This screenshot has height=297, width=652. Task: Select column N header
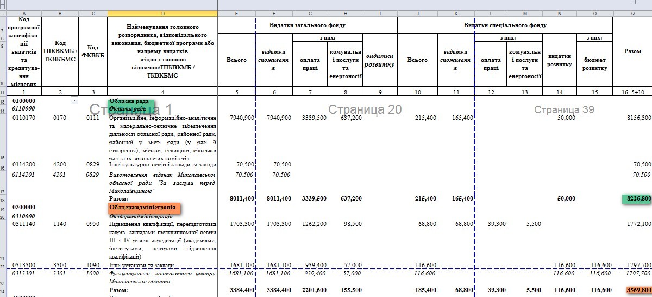pos(559,12)
